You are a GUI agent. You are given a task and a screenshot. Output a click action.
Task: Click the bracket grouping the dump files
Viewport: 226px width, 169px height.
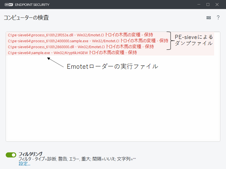169,41
